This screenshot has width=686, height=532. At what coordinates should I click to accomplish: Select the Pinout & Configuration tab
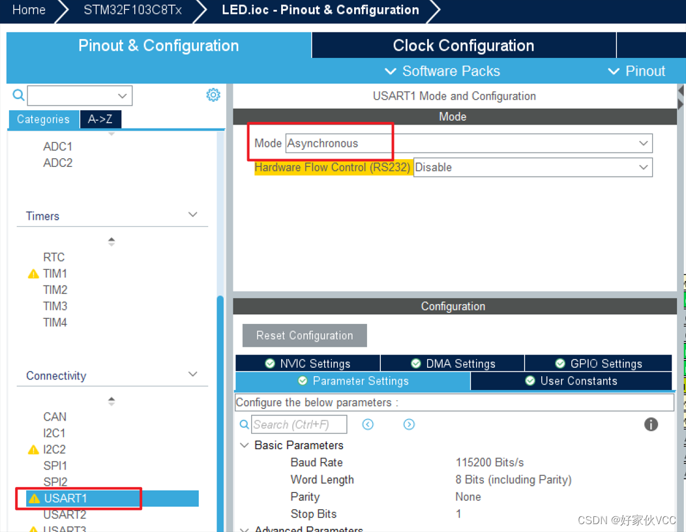pyautogui.click(x=158, y=45)
